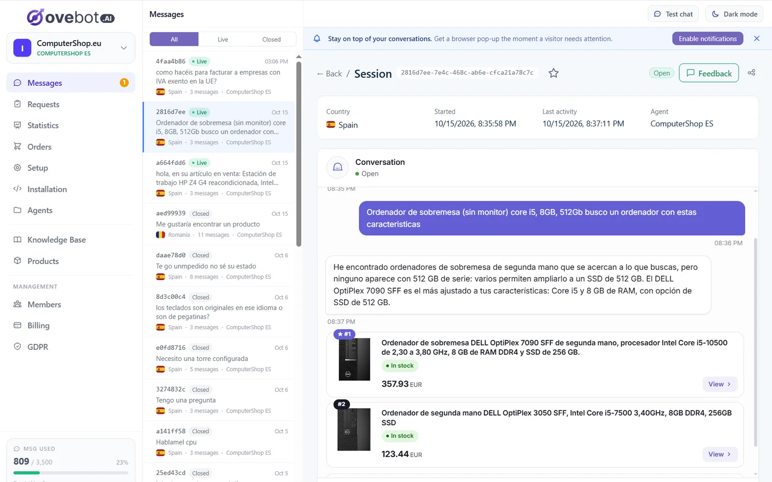This screenshot has height=482, width=772.
Task: Toggle Dark mode
Action: [734, 14]
